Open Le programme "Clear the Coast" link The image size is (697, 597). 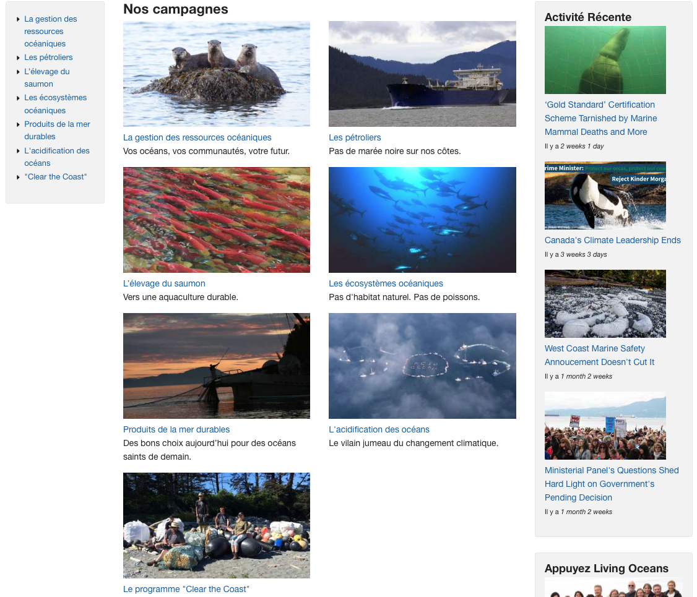pos(186,589)
